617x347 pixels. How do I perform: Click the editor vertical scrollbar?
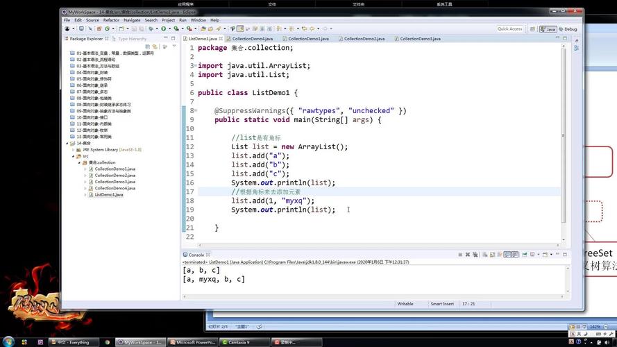563,139
